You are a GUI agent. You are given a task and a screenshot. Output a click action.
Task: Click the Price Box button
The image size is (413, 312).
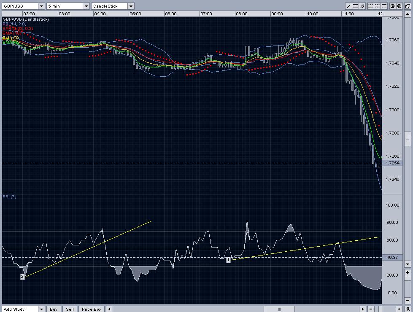tap(92, 309)
